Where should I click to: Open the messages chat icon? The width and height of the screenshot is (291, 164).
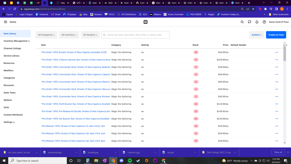(249, 22)
